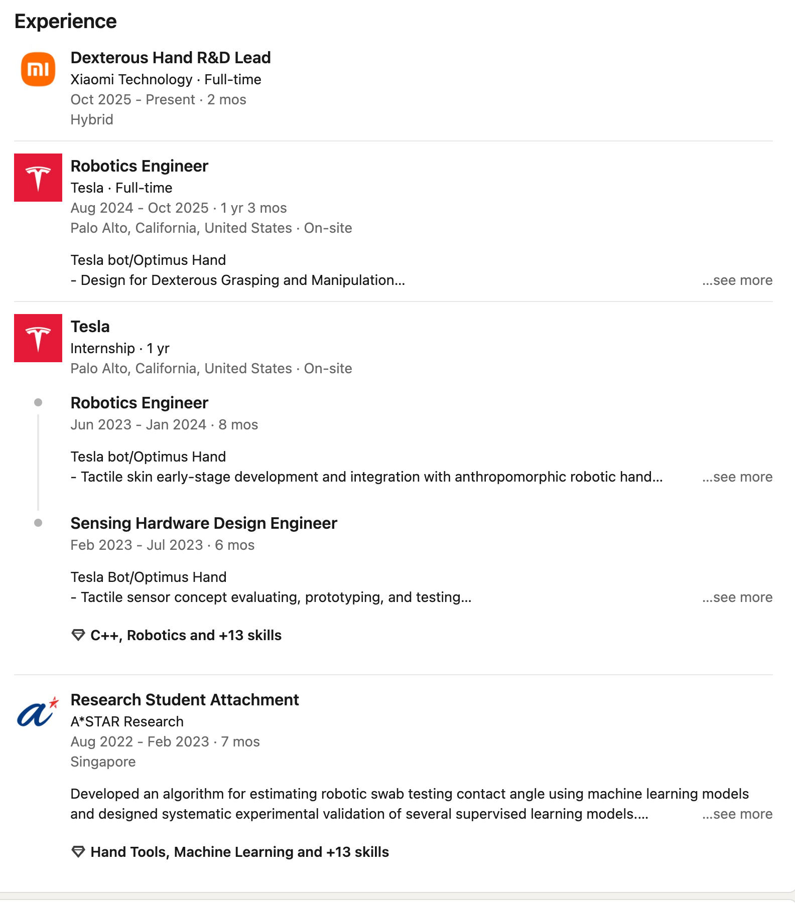Screen dimensions: 795x905
Task: View C++, Robotics and +13 skills
Action: (186, 635)
